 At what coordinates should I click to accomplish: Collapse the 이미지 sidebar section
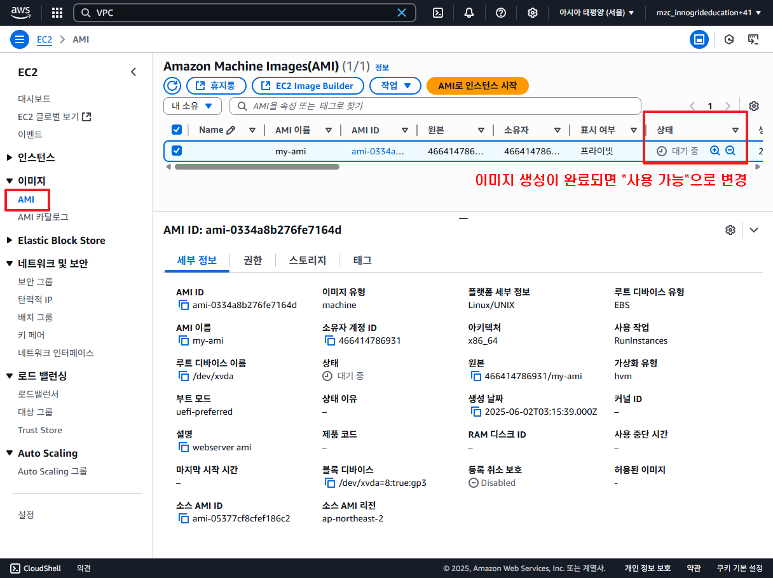click(10, 181)
